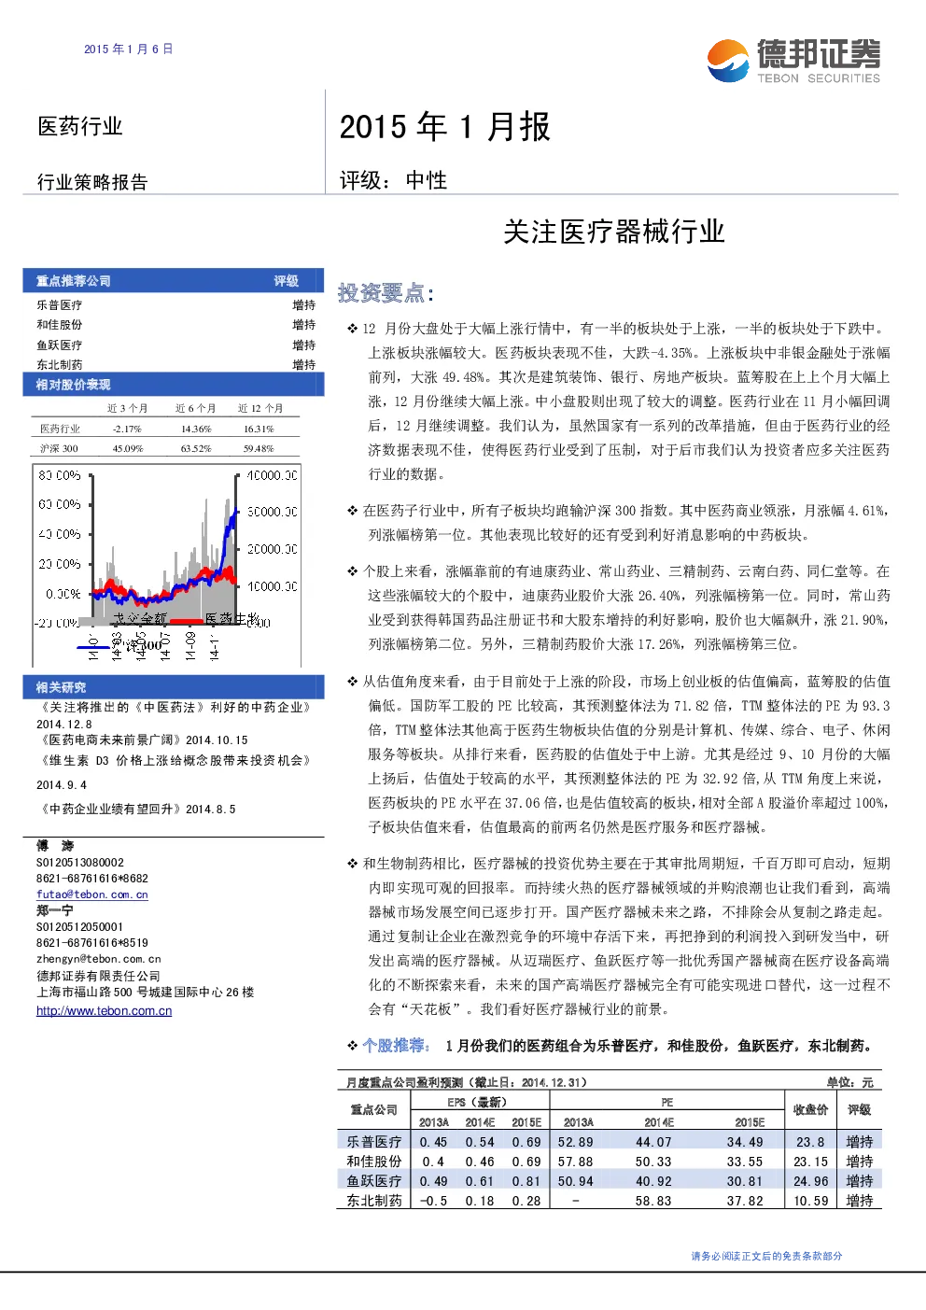Click the footer disclaimer '请务必阅读正文后的免责条款部分'
926x1310 pixels.
point(766,1256)
